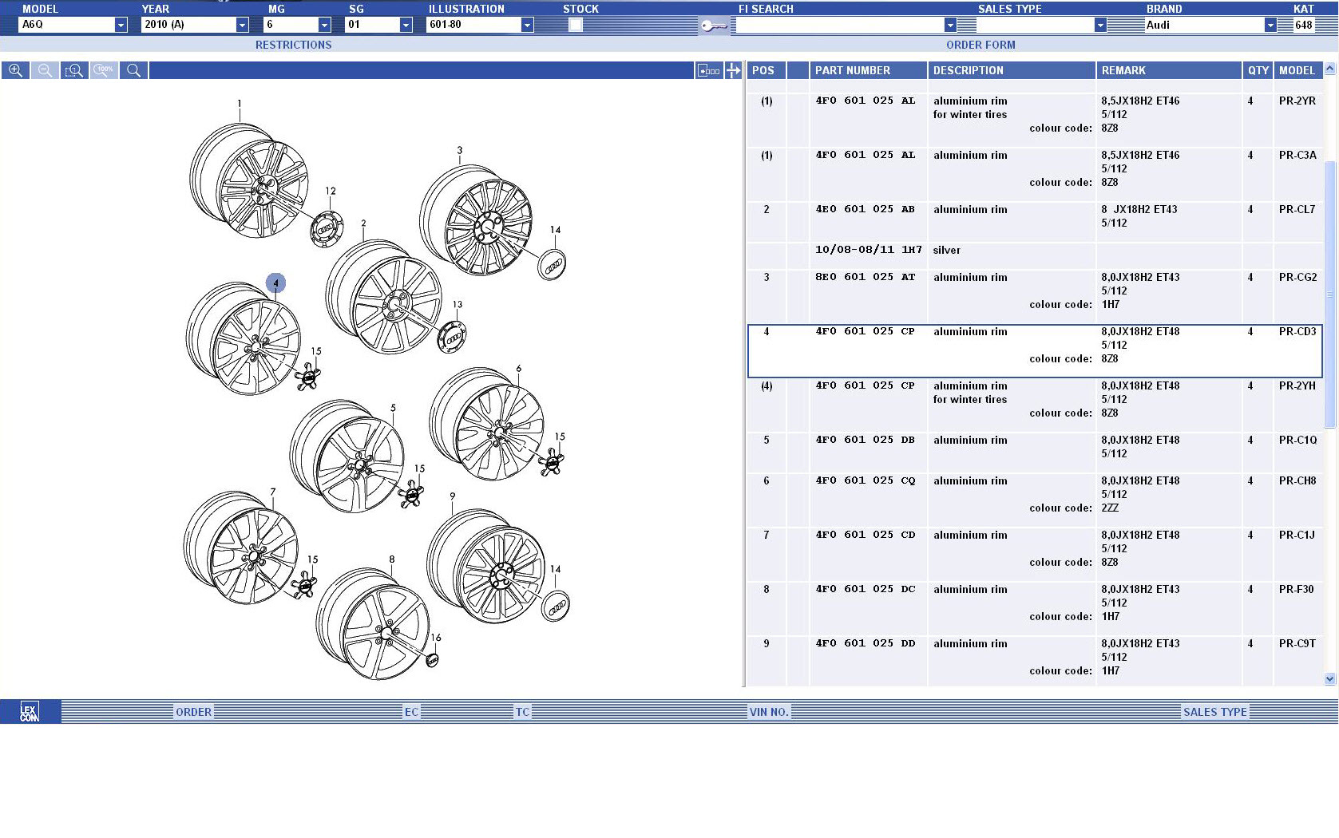The height and width of the screenshot is (838, 1339).
Task: Click the zoom out magnifier icon
Action: 45,71
